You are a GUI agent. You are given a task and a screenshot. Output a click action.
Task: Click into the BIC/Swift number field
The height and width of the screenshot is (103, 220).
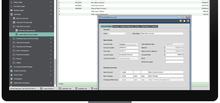[x=175, y=62]
